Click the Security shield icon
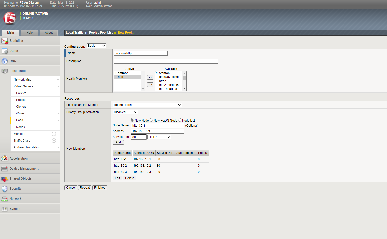The width and height of the screenshot is (387, 239). click(5, 189)
